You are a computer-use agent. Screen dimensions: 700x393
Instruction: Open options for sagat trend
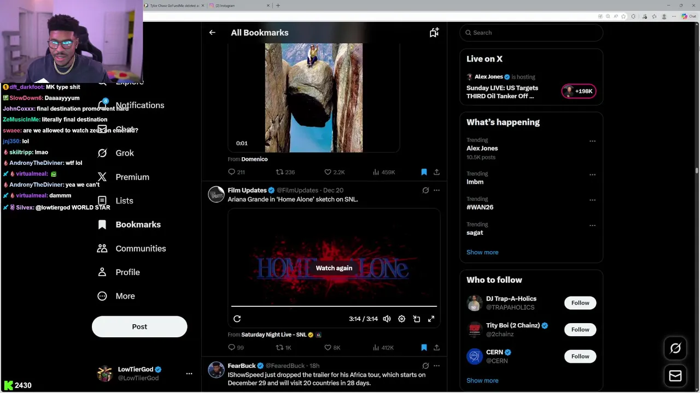[x=592, y=225]
